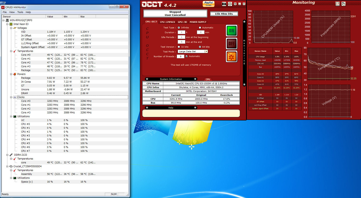Click the computer icon beside WIN-RFKVGQT2RF0
This screenshot has height=198, width=361.
click(7, 20)
